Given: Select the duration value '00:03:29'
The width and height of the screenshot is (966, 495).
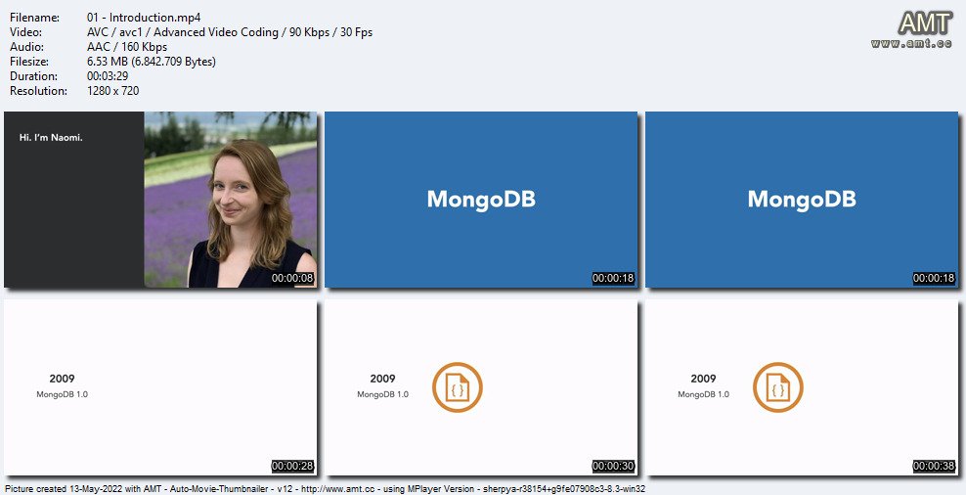Looking at the screenshot, I should [x=108, y=76].
